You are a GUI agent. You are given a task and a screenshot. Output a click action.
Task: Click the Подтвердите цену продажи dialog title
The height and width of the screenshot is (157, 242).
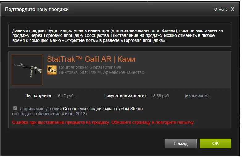[x=37, y=9]
